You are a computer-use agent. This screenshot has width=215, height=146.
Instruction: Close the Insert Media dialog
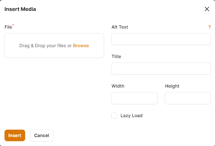(x=207, y=9)
